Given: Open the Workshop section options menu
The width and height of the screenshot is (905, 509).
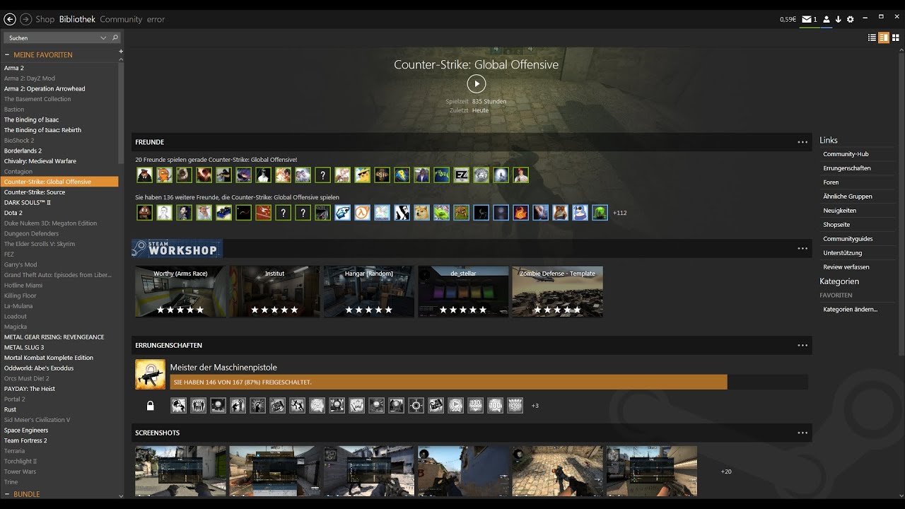Looking at the screenshot, I should point(802,248).
